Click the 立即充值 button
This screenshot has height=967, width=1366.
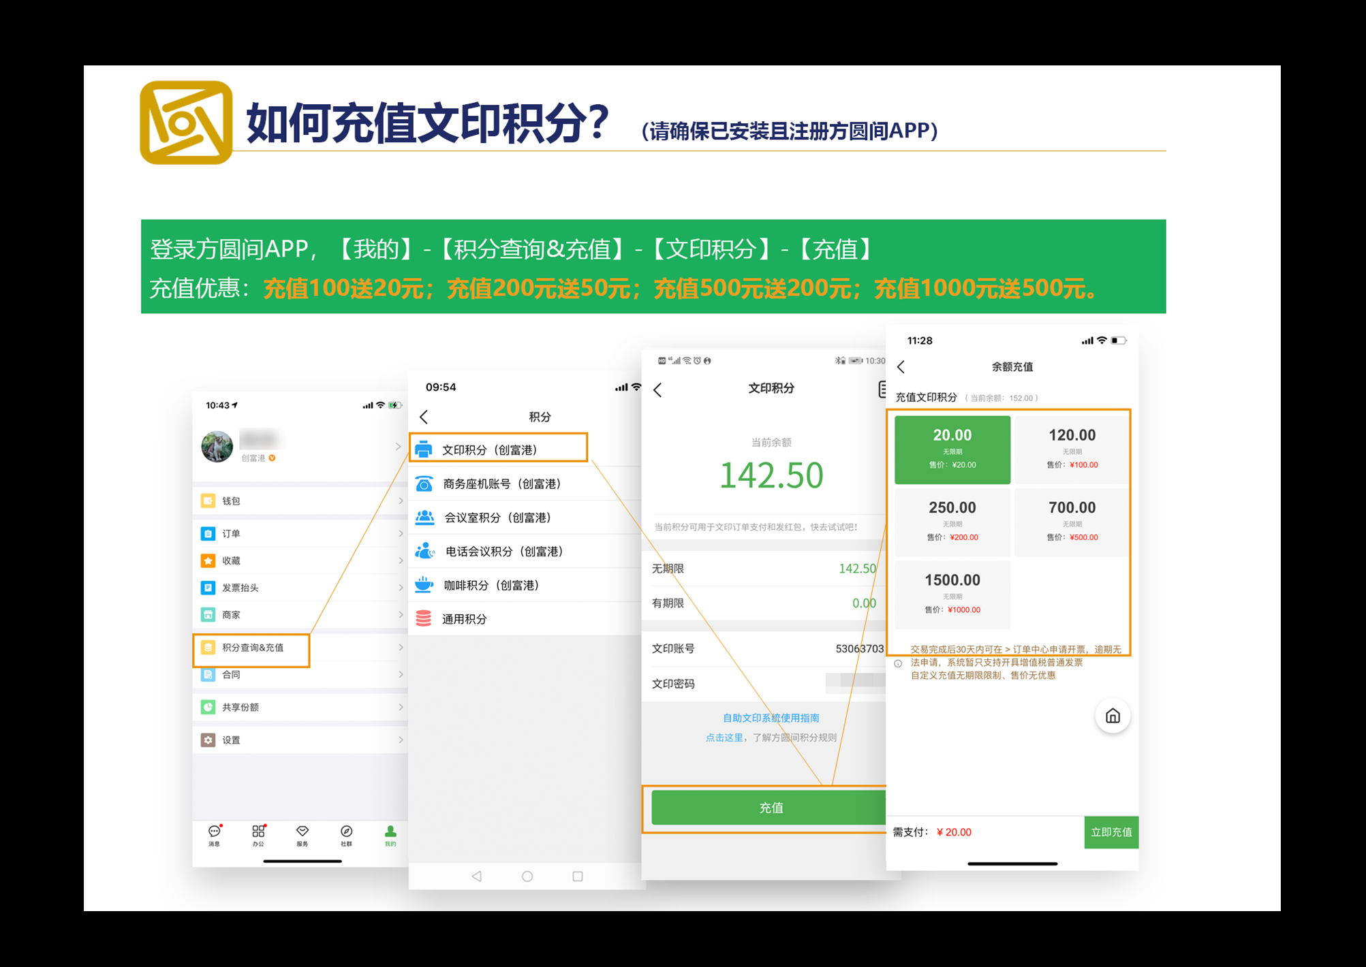tap(1111, 832)
